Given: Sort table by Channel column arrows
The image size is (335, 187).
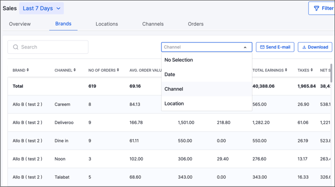Looking at the screenshot, I should pos(74,70).
